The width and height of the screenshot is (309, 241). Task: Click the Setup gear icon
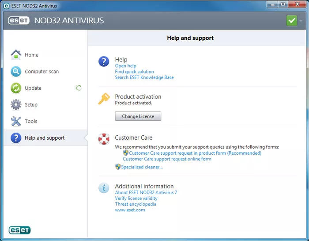click(16, 105)
